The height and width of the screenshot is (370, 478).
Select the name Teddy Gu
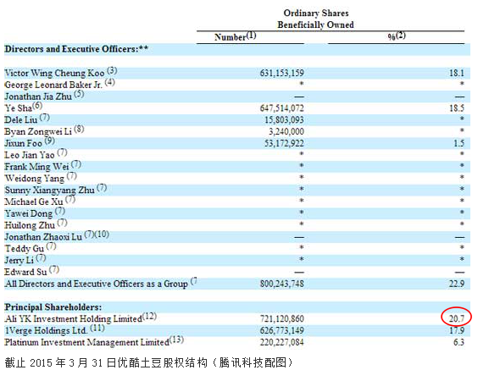(x=24, y=248)
